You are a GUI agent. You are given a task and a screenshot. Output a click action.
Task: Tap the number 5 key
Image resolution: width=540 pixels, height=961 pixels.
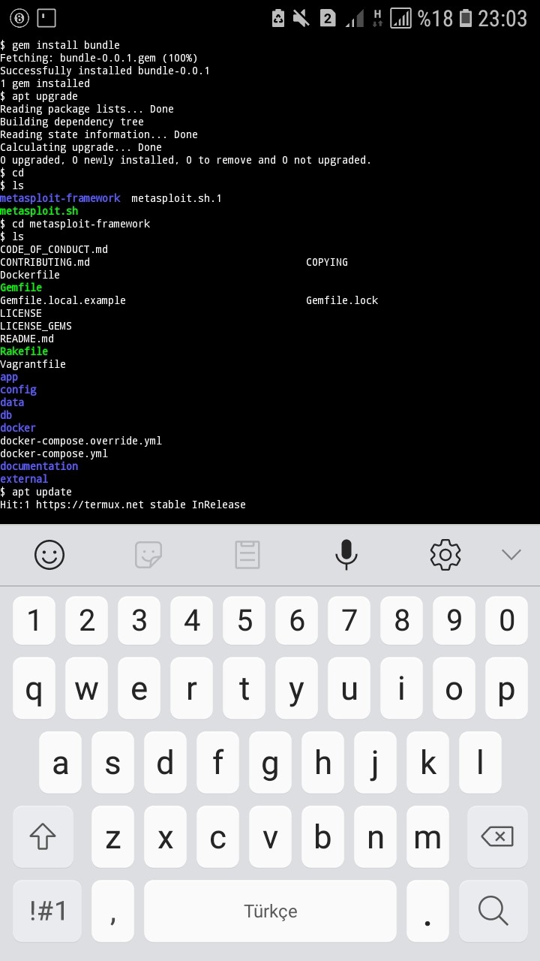244,620
